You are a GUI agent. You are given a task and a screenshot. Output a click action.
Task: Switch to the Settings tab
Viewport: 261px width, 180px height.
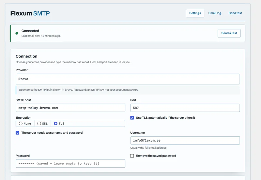(x=195, y=13)
